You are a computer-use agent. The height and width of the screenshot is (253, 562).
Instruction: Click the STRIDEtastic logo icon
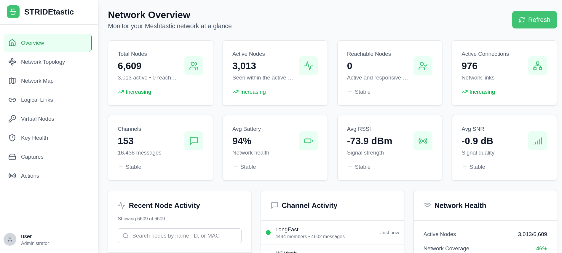click(x=13, y=12)
